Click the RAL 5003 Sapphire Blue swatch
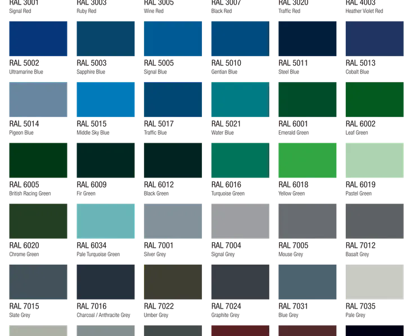Screen dimensions: 415x336 [x=106, y=39]
